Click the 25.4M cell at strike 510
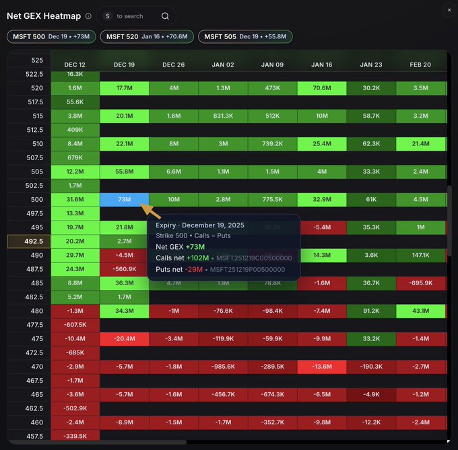Screen dimensions: 458x450 pos(322,144)
